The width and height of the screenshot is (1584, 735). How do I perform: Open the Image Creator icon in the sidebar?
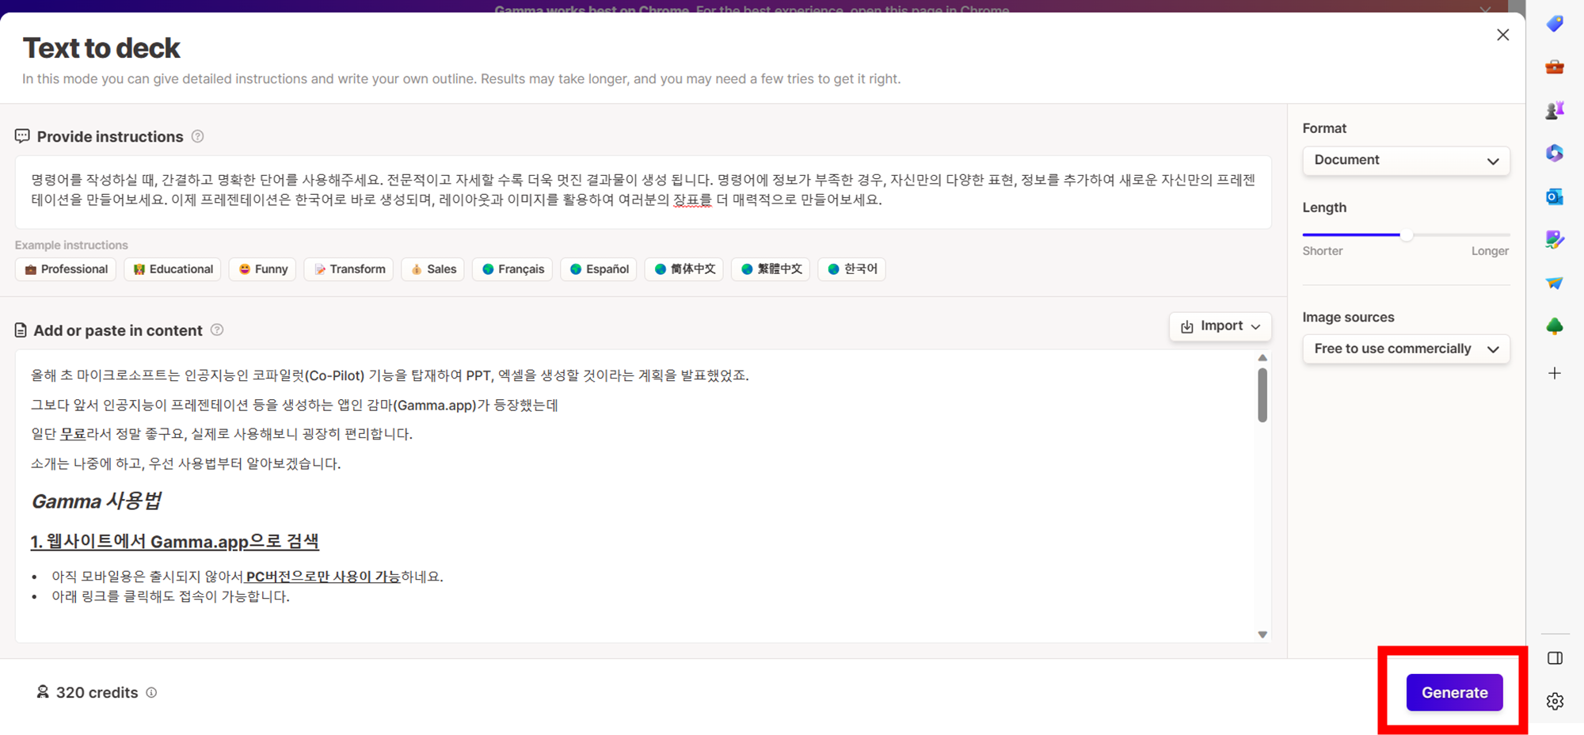pyautogui.click(x=1555, y=239)
